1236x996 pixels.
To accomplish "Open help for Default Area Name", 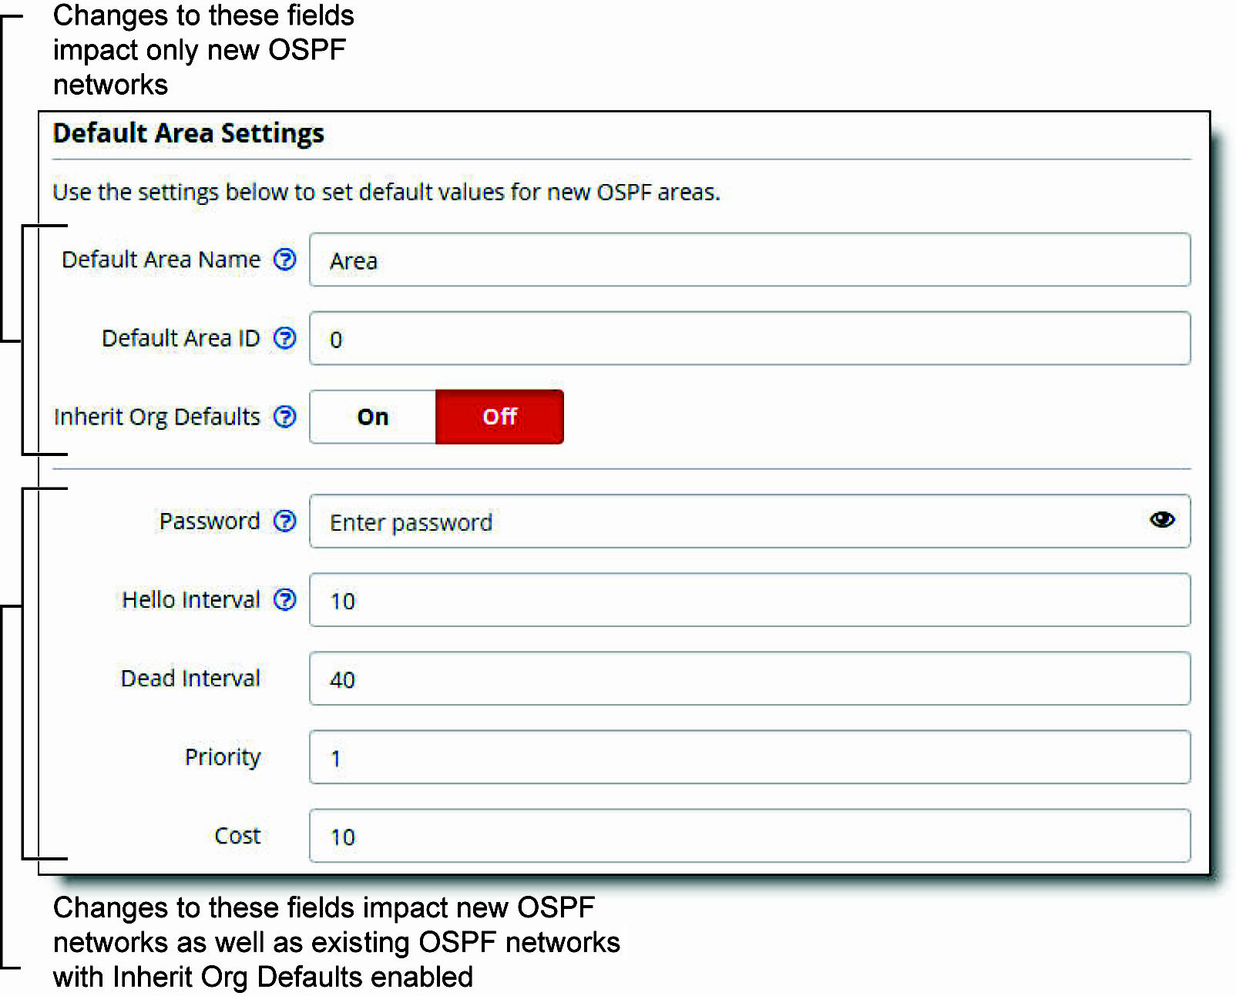I will pyautogui.click(x=285, y=260).
